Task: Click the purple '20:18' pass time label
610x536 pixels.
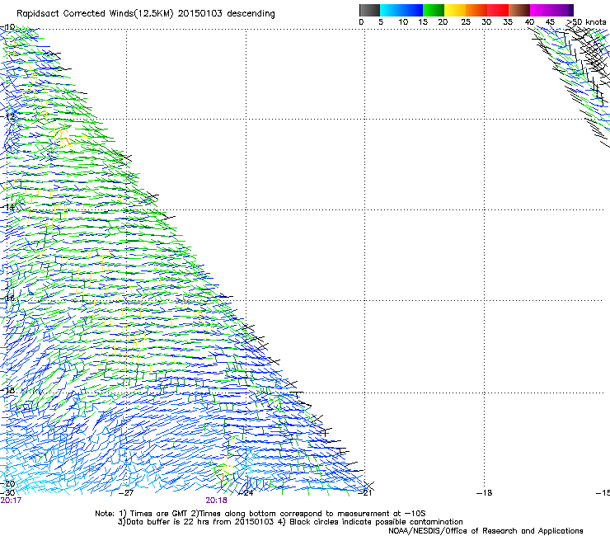Action: (216, 501)
